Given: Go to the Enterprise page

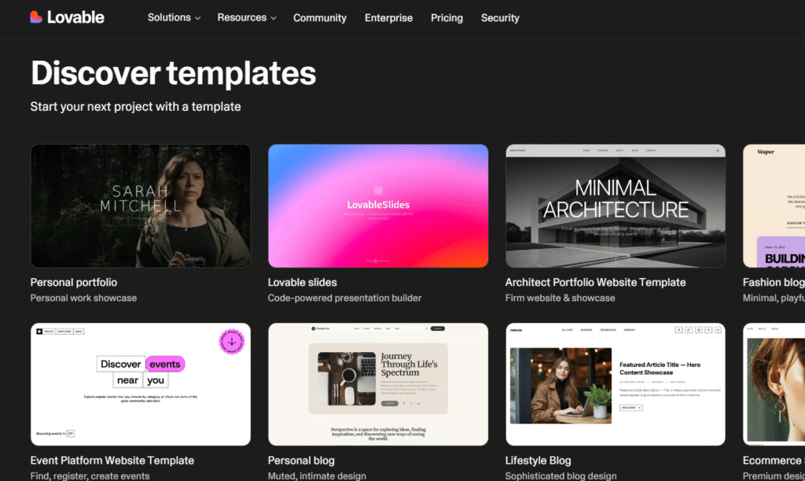Looking at the screenshot, I should tap(388, 18).
